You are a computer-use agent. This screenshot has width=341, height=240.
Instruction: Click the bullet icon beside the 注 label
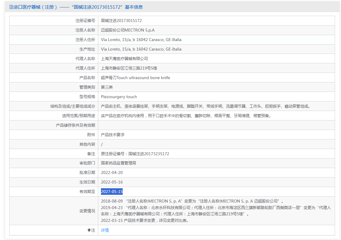click(89, 230)
